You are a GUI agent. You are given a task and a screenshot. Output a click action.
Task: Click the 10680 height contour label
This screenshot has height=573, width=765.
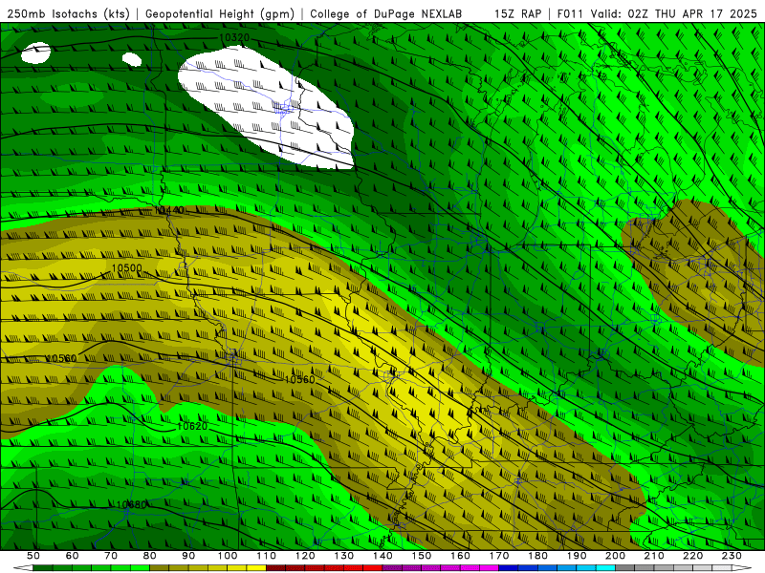coord(131,505)
